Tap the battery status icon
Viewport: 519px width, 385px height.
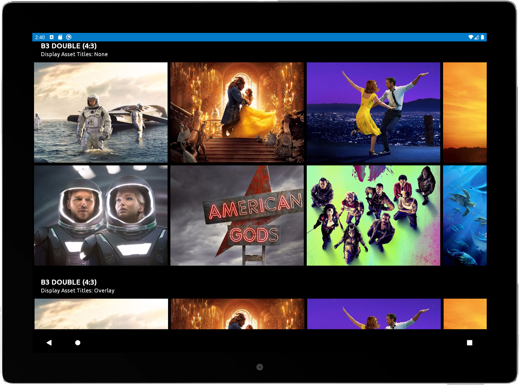pos(482,37)
